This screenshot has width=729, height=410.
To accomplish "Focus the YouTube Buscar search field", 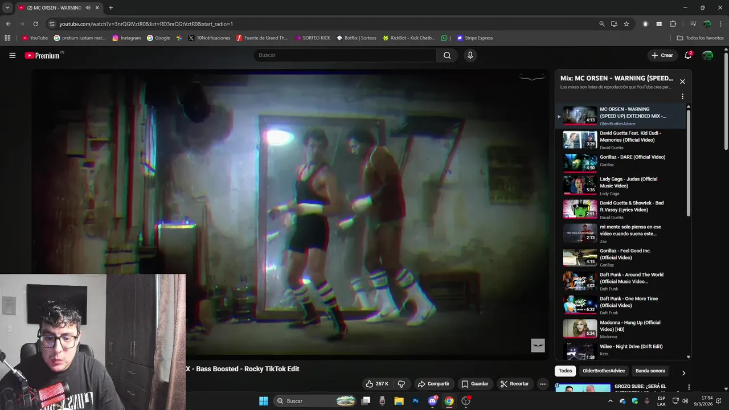I will pos(345,55).
